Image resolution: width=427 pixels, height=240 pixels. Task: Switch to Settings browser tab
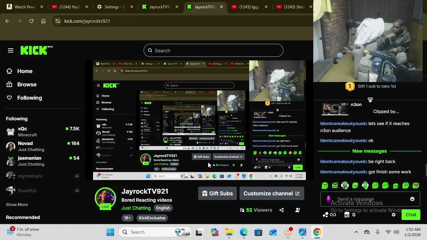tap(115, 7)
